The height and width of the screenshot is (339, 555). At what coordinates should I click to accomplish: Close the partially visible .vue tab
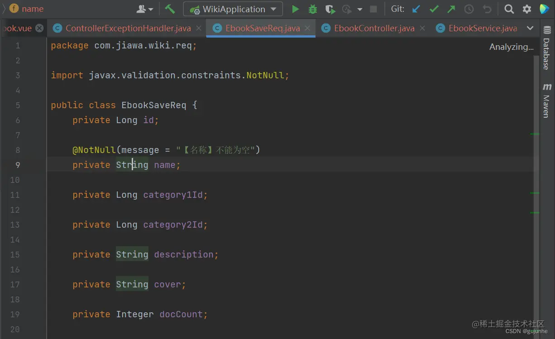point(39,28)
